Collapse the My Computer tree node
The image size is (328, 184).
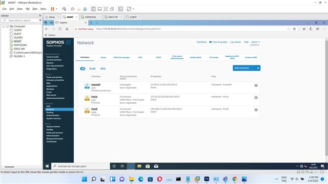pyautogui.click(x=4, y=27)
